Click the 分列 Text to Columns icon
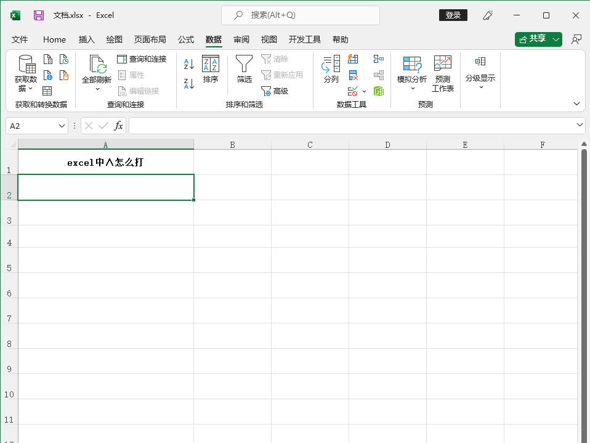 coord(331,69)
